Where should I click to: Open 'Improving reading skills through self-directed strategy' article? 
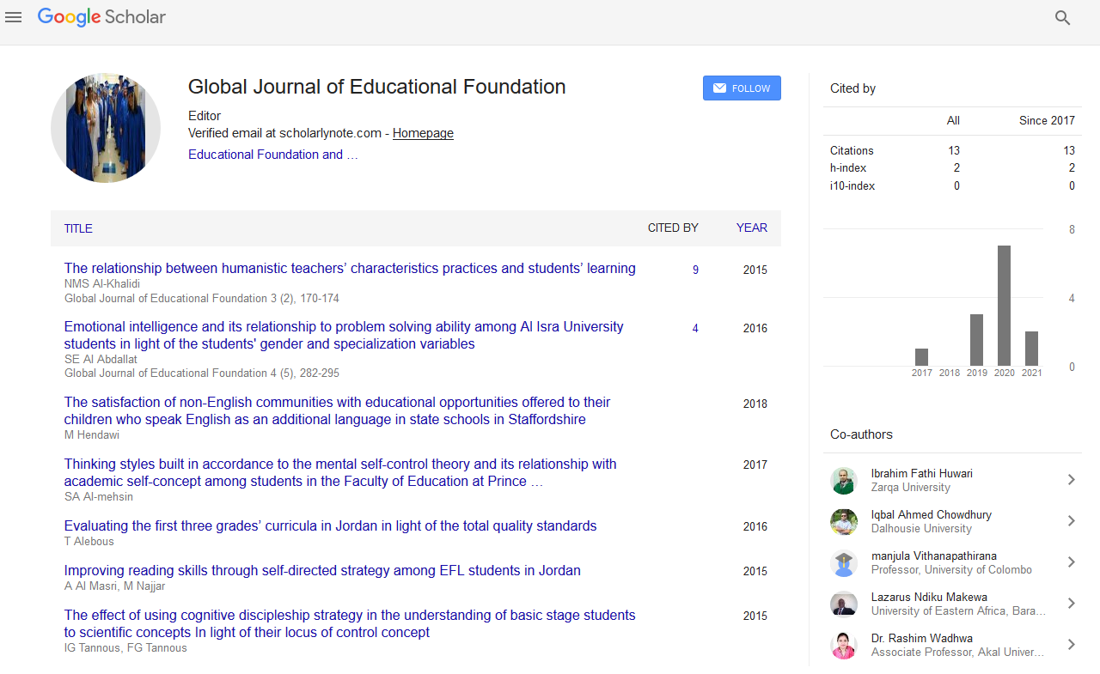[322, 570]
